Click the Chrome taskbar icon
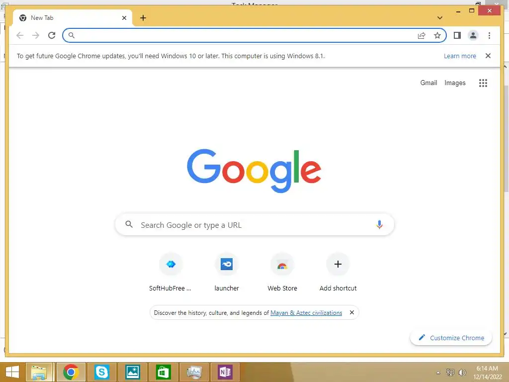The height and width of the screenshot is (382, 509). pos(71,372)
